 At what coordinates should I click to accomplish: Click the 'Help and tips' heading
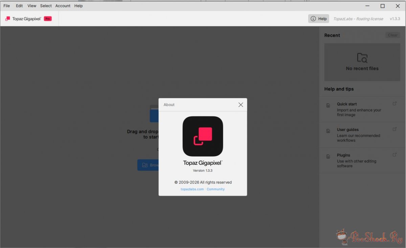pos(339,89)
